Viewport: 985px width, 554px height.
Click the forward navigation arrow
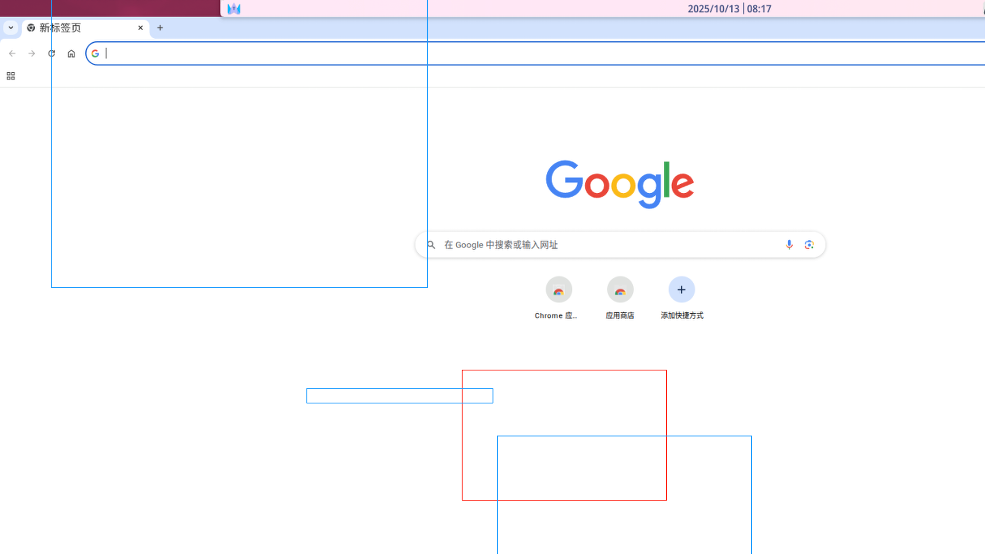point(32,54)
